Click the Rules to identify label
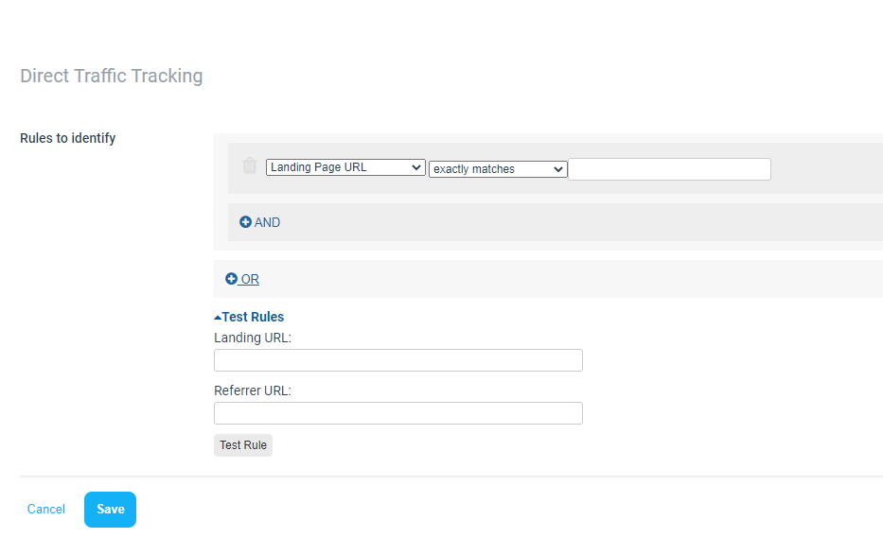Screen dimensions: 883x555 click(x=67, y=138)
